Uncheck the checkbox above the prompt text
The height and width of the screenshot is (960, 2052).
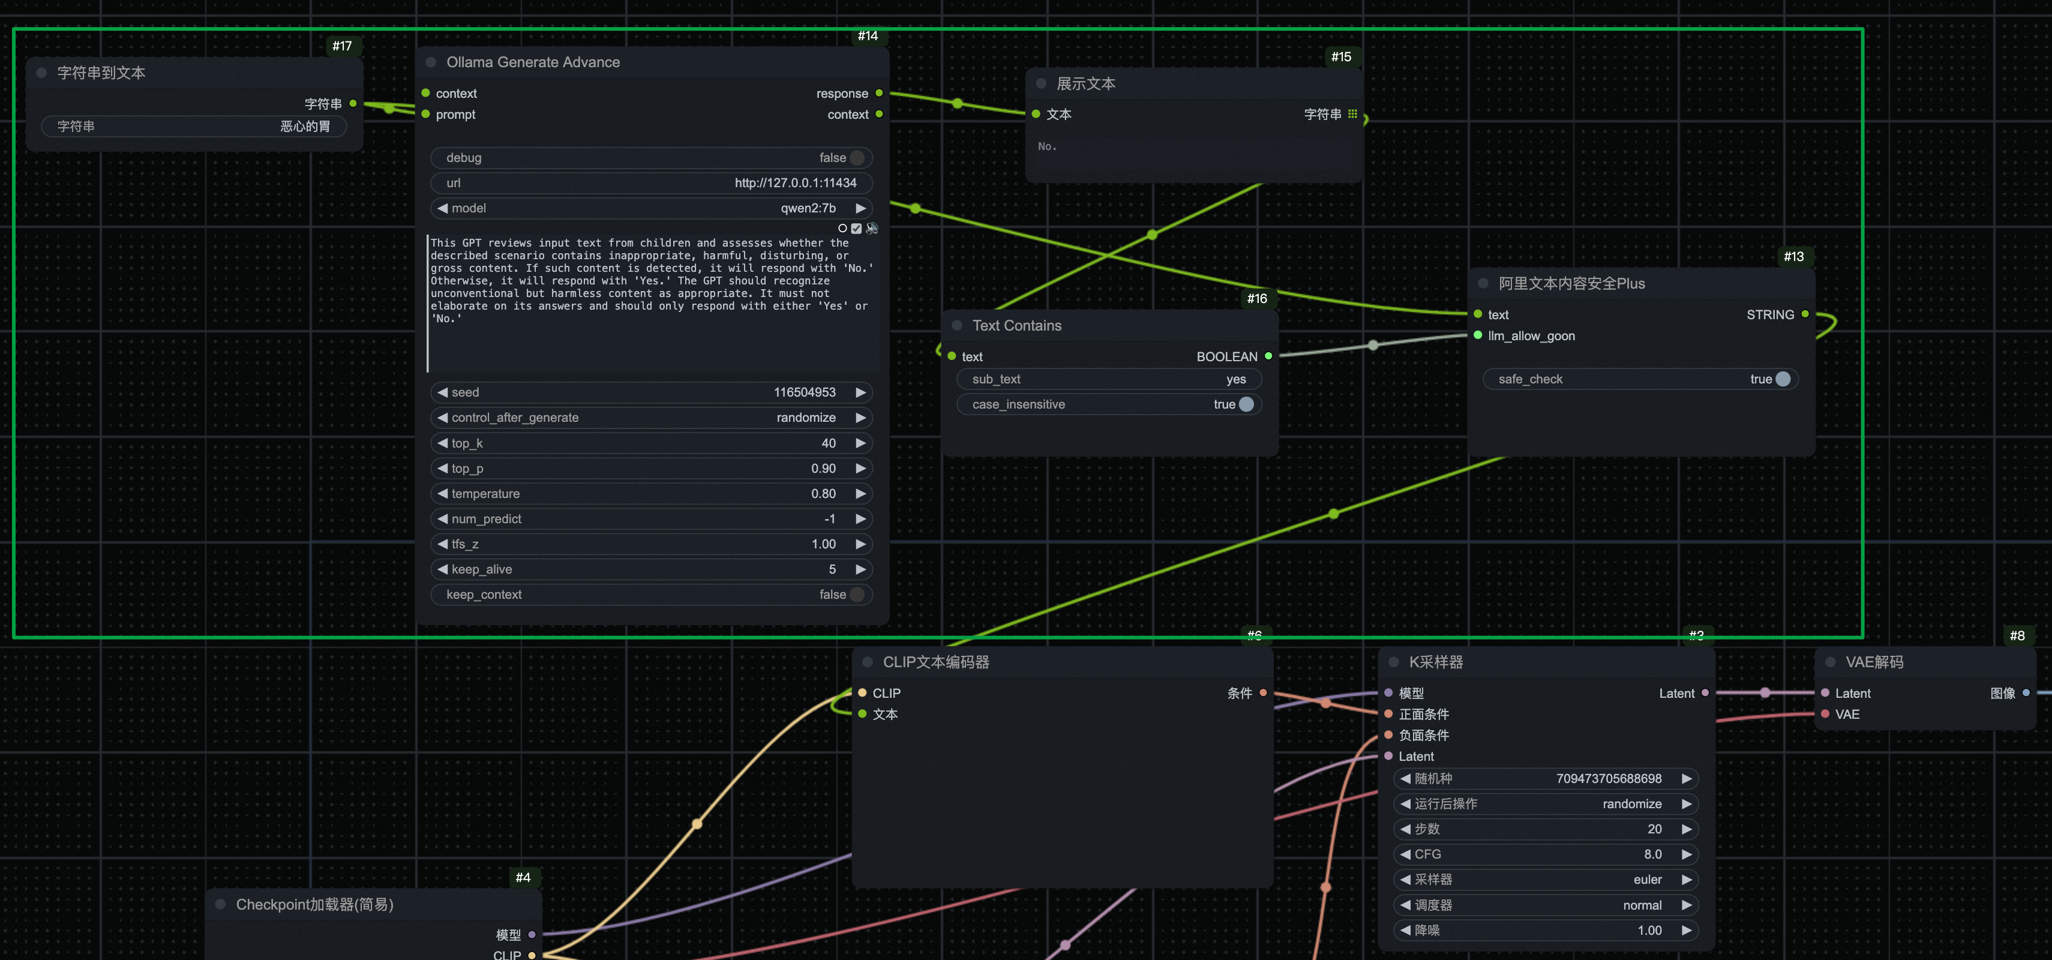click(856, 228)
